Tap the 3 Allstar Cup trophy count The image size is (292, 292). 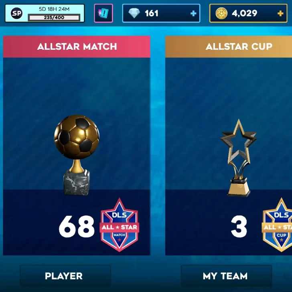tap(239, 227)
